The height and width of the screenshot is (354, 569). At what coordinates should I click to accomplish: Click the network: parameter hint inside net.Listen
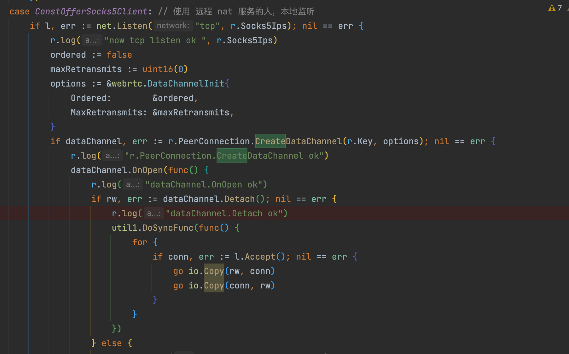(173, 26)
